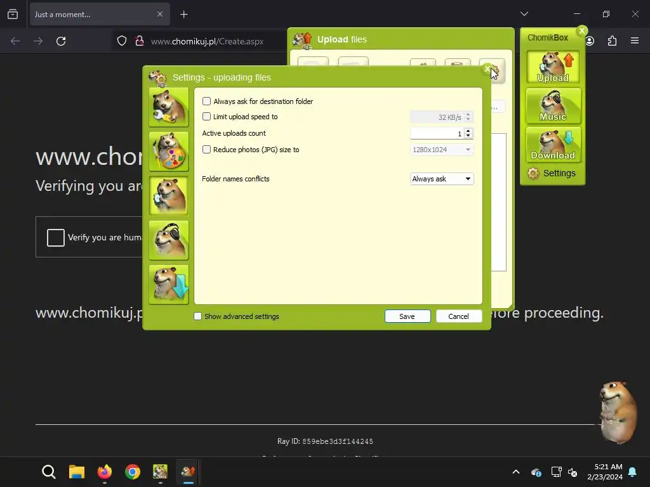The height and width of the screenshot is (487, 650).
Task: Tick Verify you are human checkbox
Action: coord(56,237)
